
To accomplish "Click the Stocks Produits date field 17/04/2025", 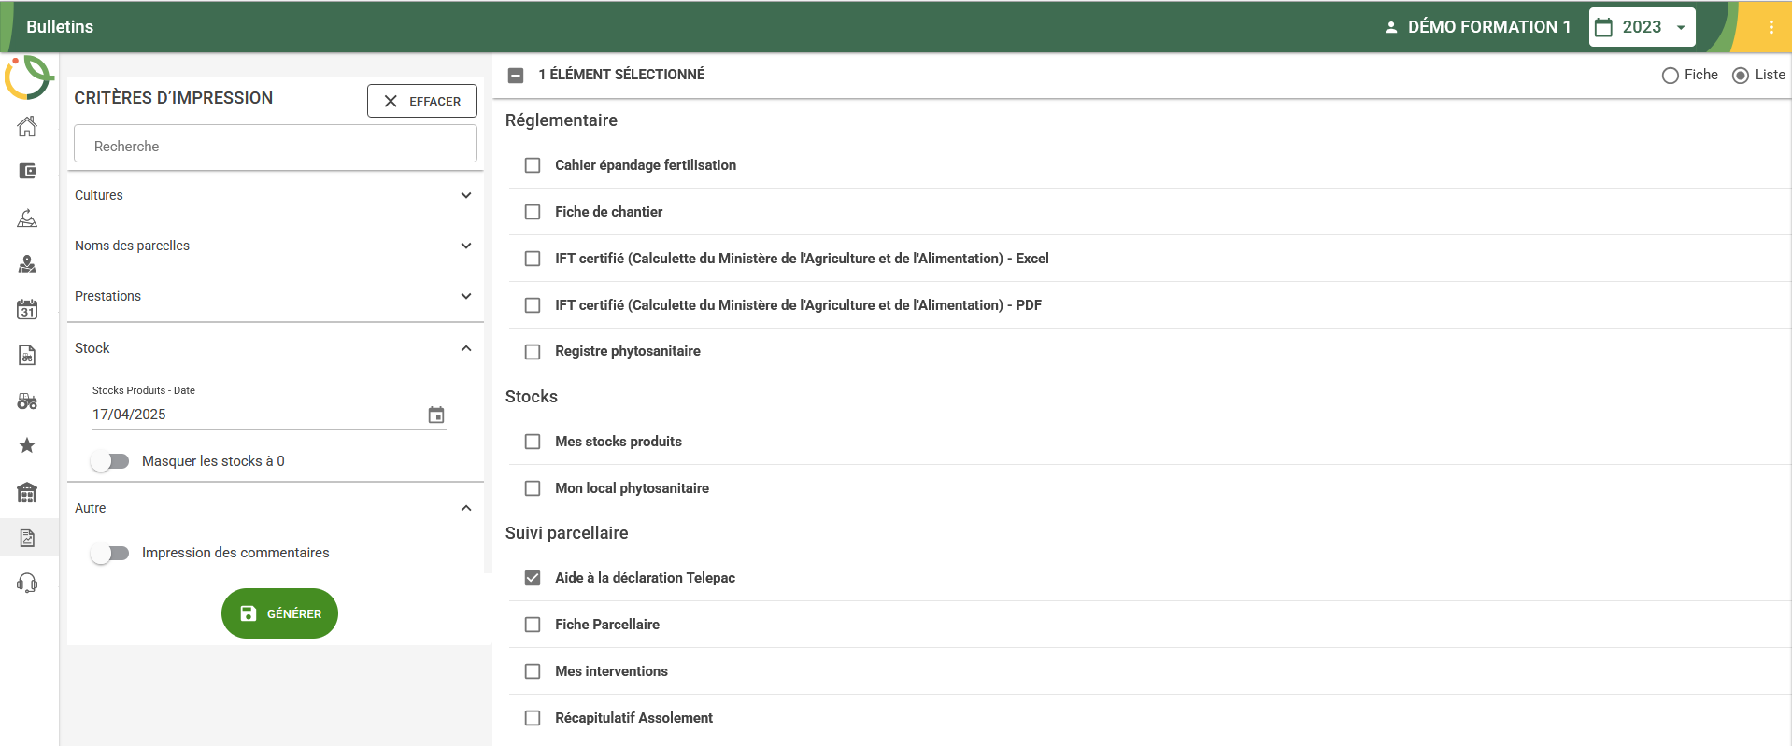I will tap(269, 415).
